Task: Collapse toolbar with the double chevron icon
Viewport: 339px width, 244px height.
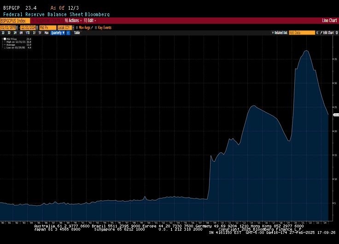Action: tap(317, 33)
